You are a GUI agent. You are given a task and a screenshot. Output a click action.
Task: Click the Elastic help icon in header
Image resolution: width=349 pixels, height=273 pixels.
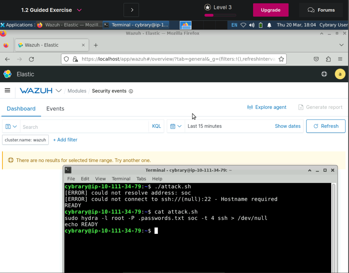point(324,74)
